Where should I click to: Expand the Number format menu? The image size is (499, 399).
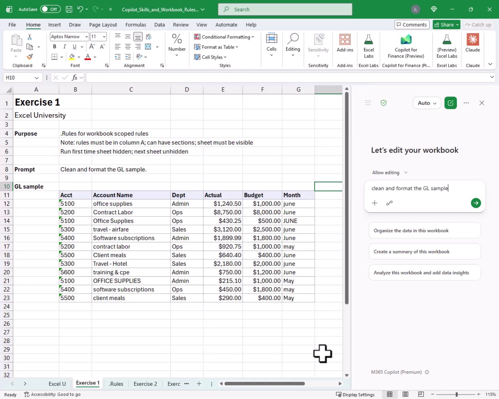click(177, 46)
